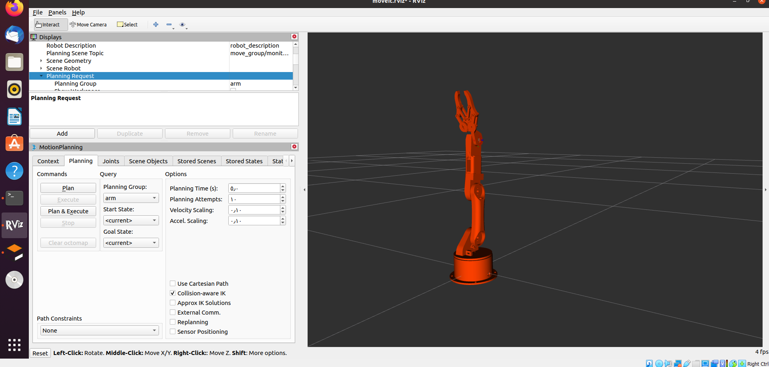The width and height of the screenshot is (769, 367).
Task: Open the Help icon in dock
Action: click(14, 171)
